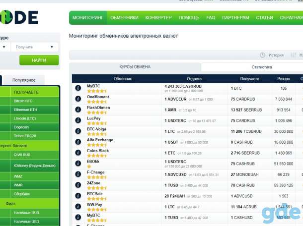Viewport: 303px width, 226px height.
Task: Select ЮMoney (Яндекс.Деньги) option
Action: pos(35,166)
